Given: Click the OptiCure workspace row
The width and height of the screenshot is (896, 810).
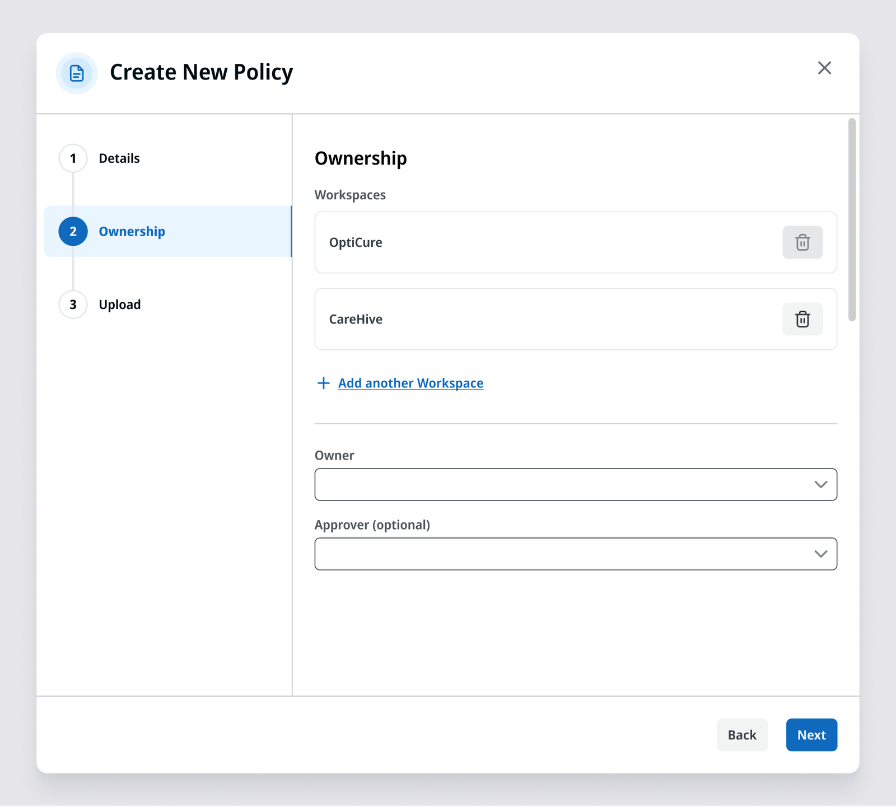Looking at the screenshot, I should [x=504, y=242].
